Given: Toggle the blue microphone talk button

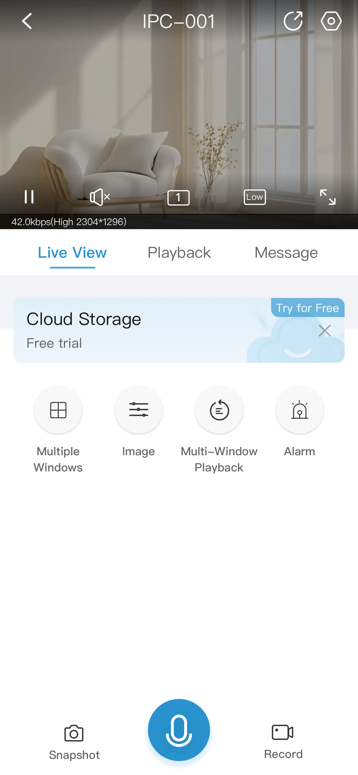Looking at the screenshot, I should tap(179, 730).
